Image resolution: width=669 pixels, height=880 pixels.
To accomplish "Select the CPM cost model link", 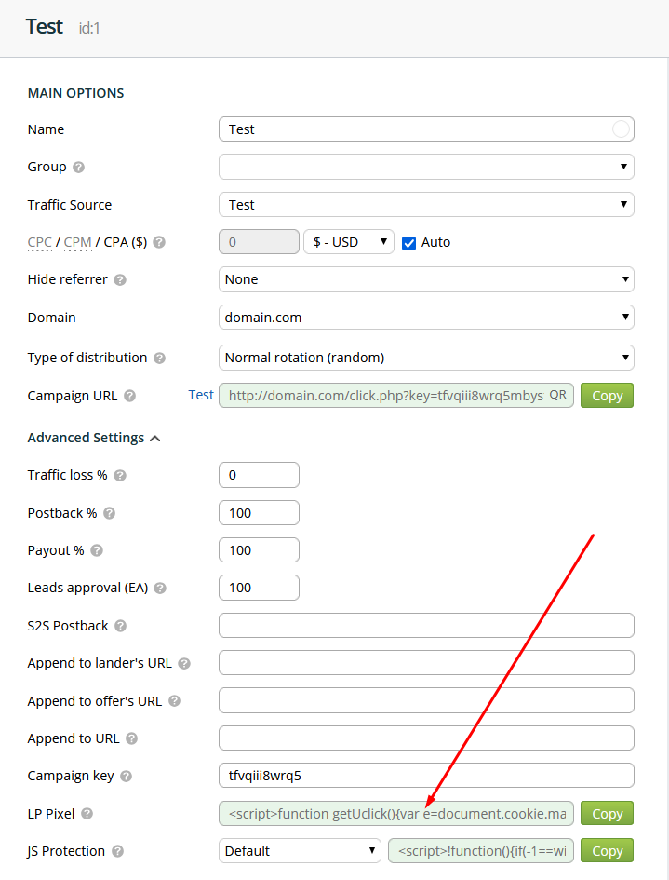I will click(77, 242).
